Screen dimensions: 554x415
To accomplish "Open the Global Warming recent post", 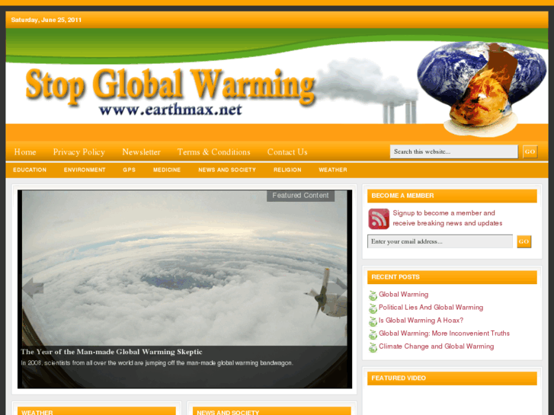I will (403, 294).
